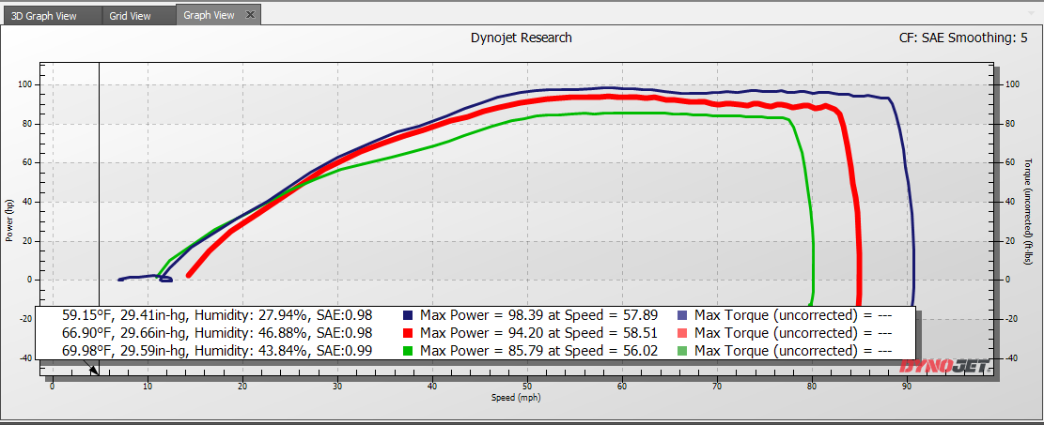Click the CF: SAE Smoothing: 5 label
Image resolution: width=1044 pixels, height=425 pixels.
(962, 38)
